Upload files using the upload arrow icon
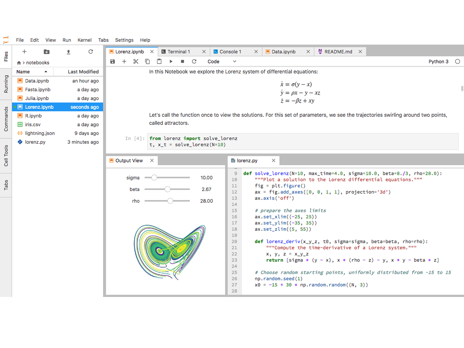The image size is (464, 348). 68,51
